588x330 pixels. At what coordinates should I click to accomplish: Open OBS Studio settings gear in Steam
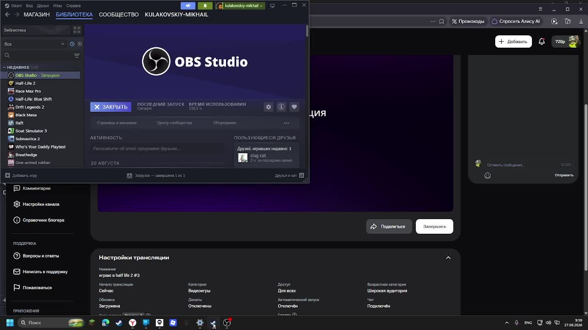[268, 107]
